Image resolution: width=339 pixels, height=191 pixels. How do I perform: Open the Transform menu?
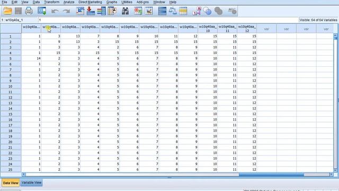pos(52,2)
